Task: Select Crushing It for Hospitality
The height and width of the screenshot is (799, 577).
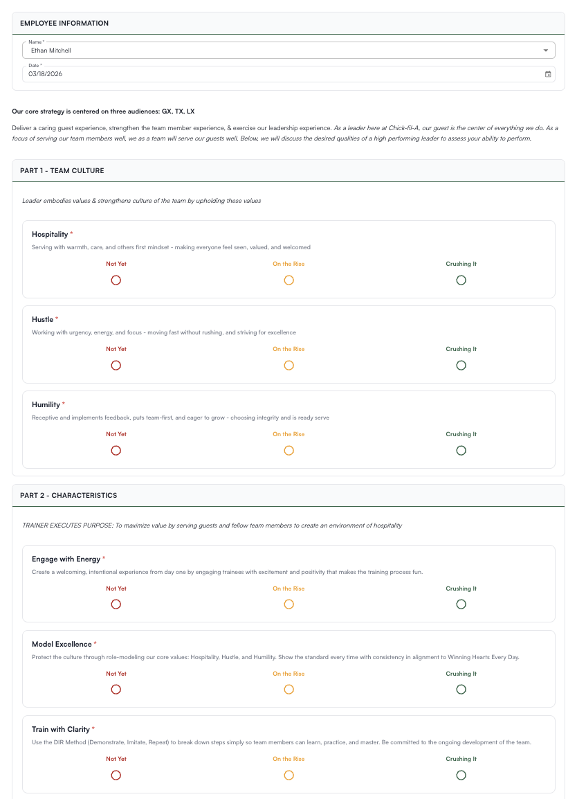Action: (461, 280)
